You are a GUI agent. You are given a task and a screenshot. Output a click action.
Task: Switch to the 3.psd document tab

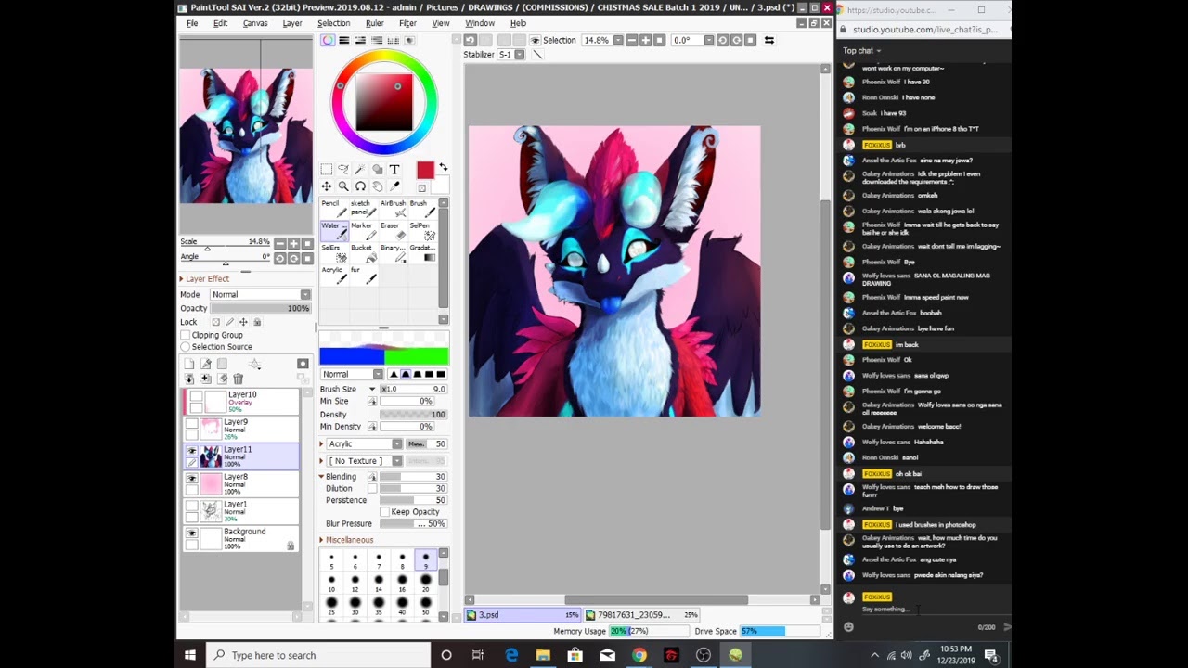[523, 615]
